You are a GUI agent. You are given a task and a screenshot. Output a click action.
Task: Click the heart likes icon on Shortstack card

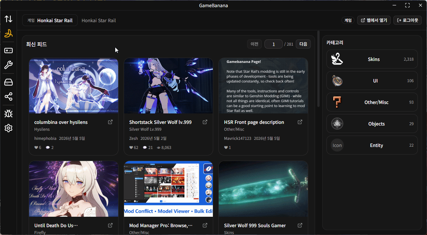click(131, 148)
